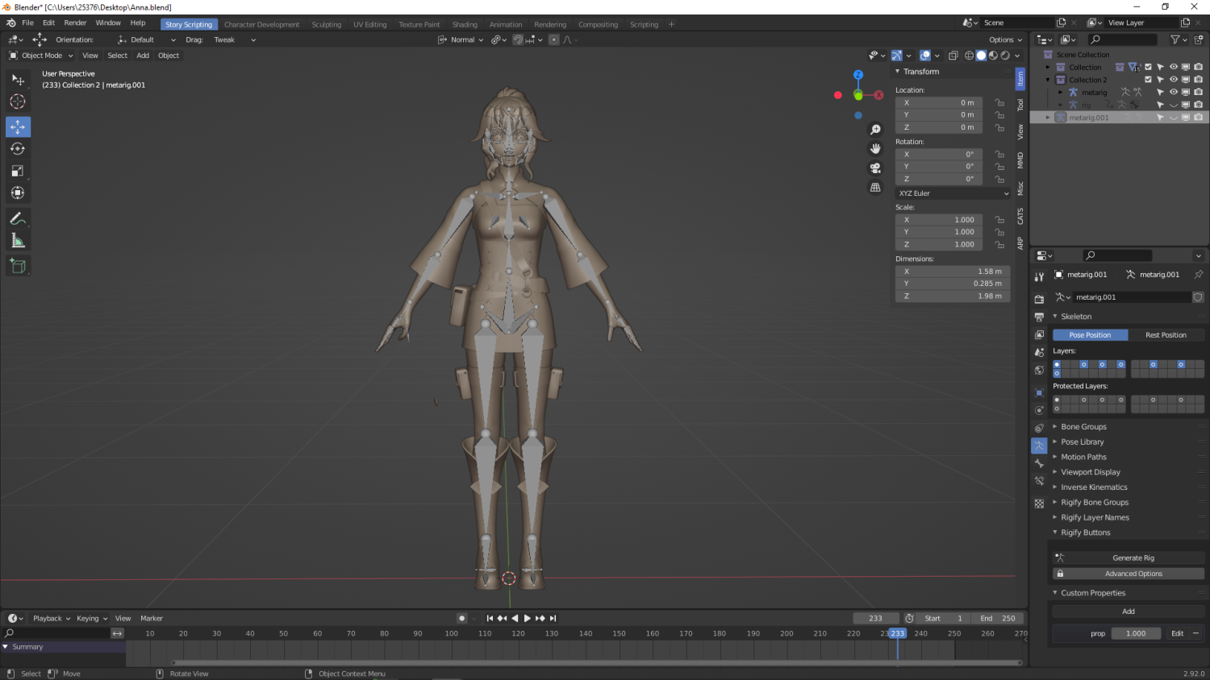Click the Cursor tool icon
Viewport: 1210px width, 680px height.
pos(18,102)
